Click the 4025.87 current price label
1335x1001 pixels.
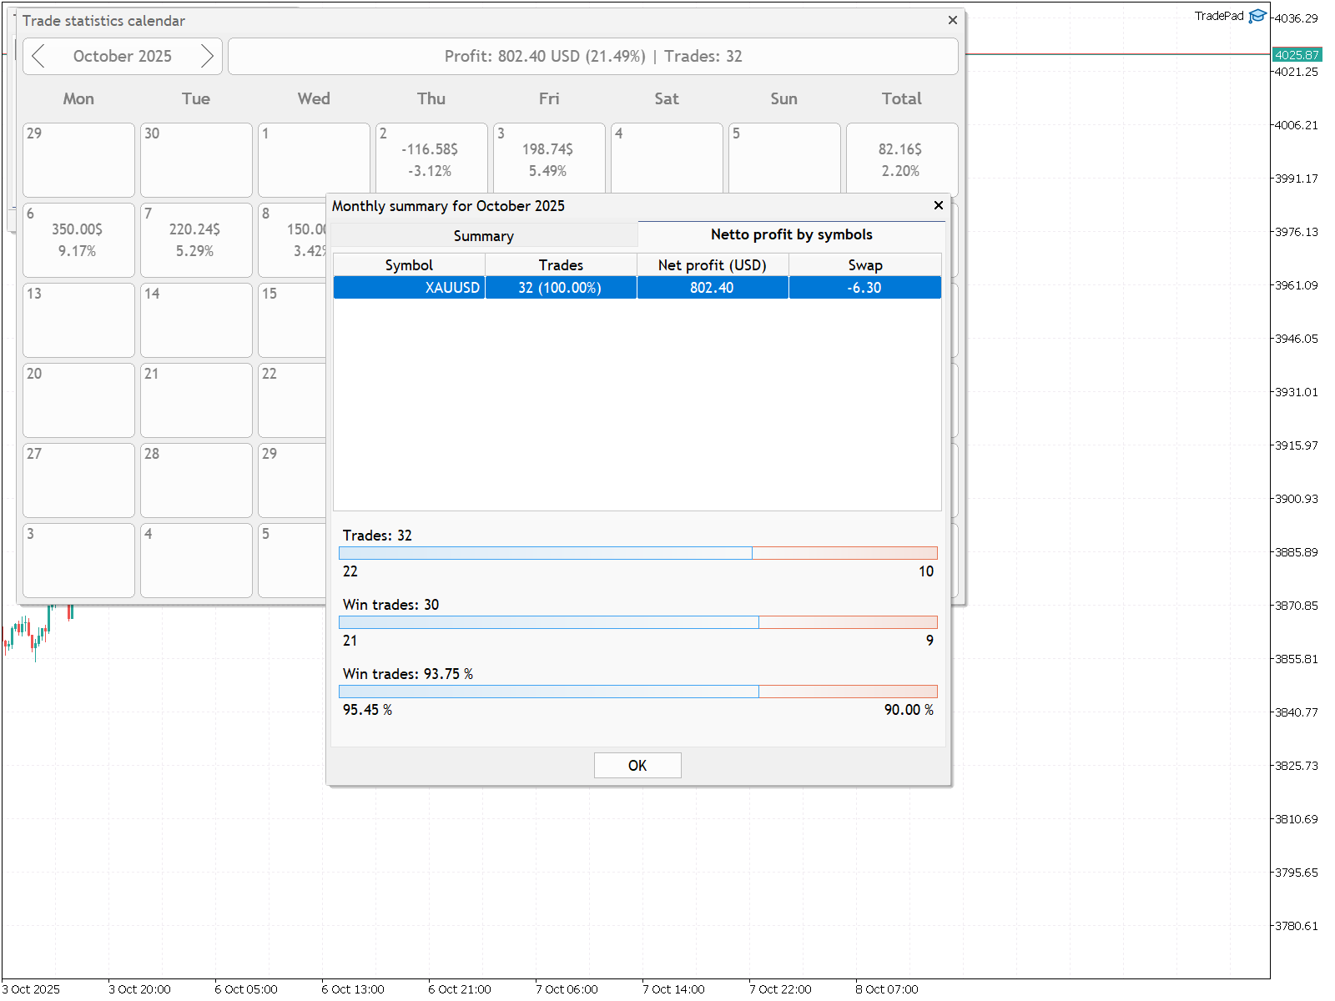[x=1297, y=55]
